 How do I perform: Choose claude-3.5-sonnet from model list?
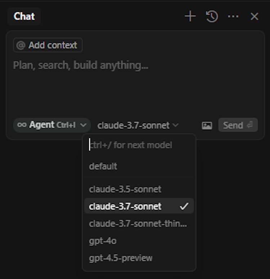click(125, 189)
